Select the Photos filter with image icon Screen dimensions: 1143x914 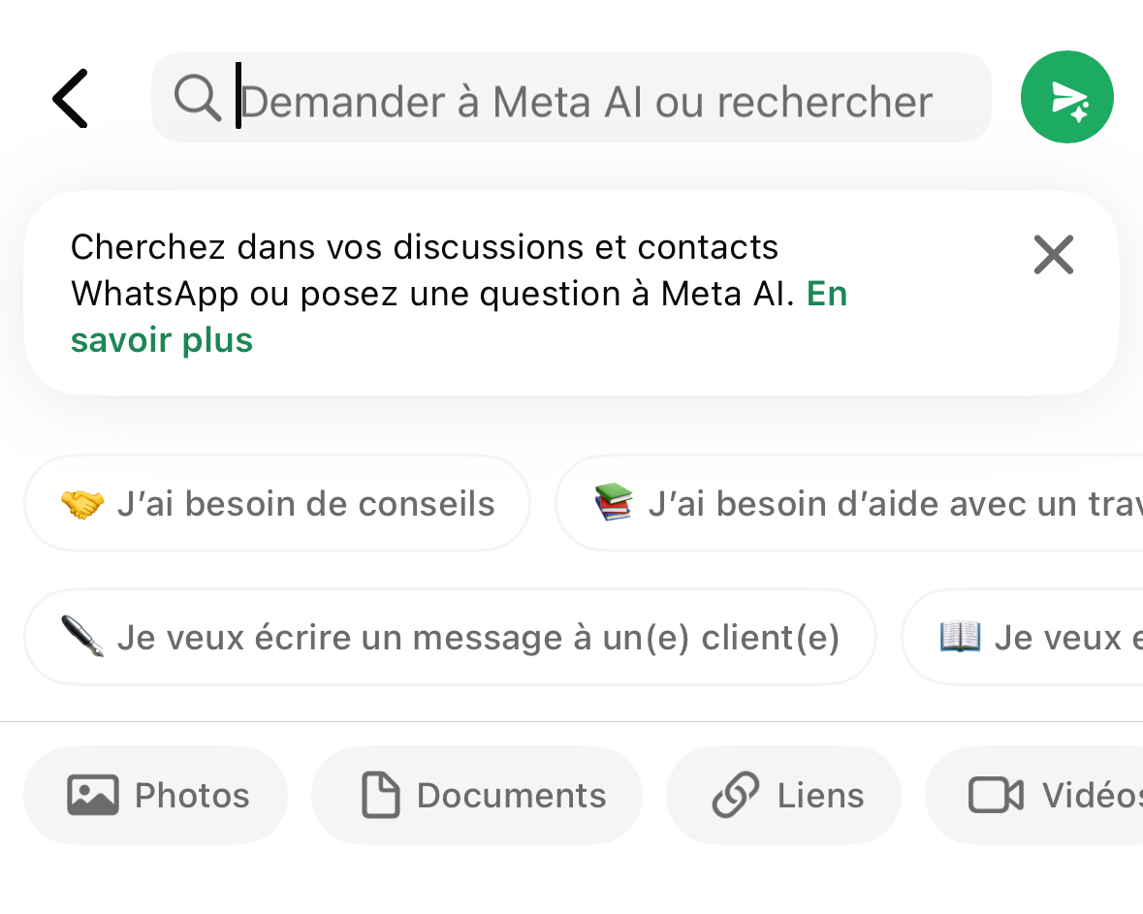point(155,795)
